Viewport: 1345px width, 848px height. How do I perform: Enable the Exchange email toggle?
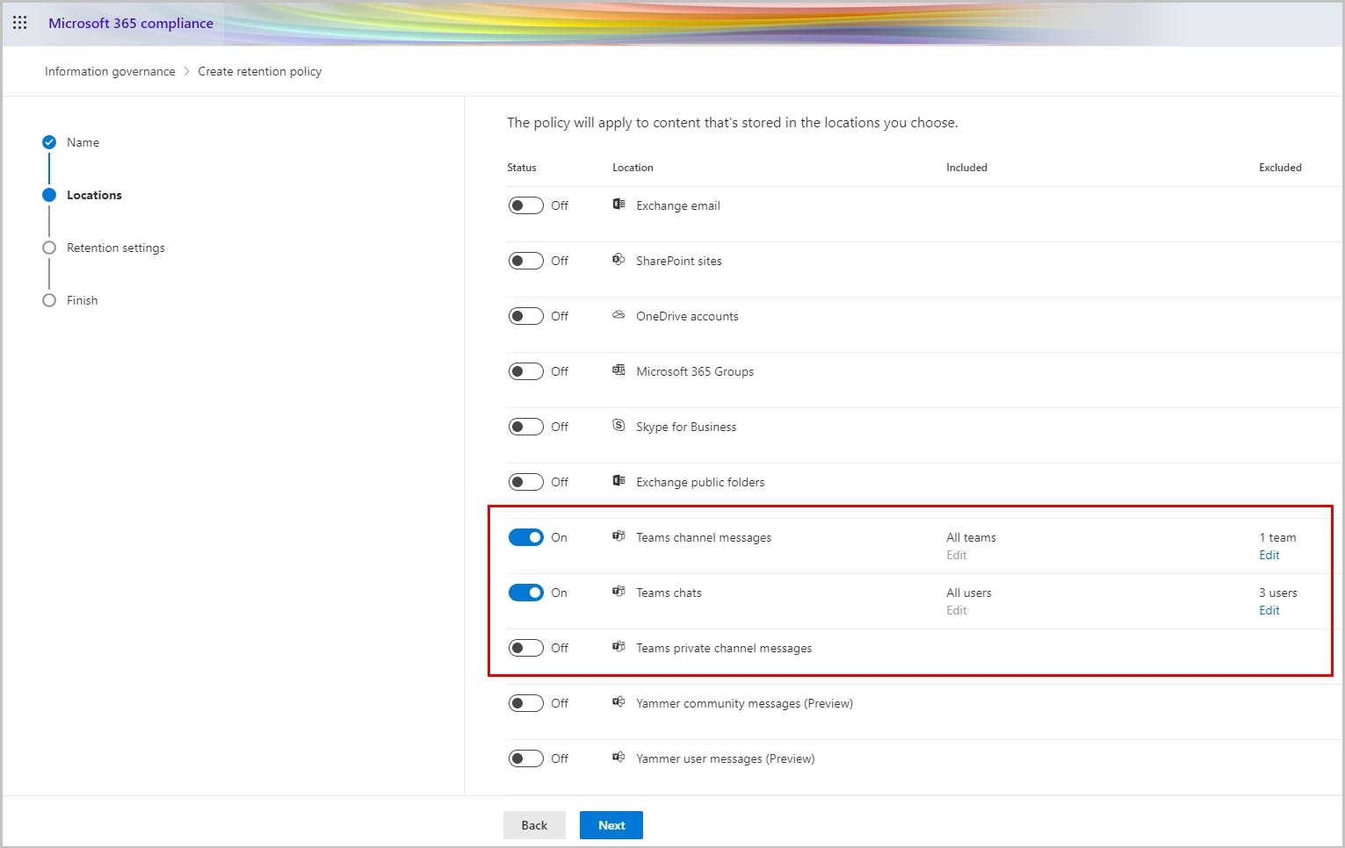pos(525,205)
